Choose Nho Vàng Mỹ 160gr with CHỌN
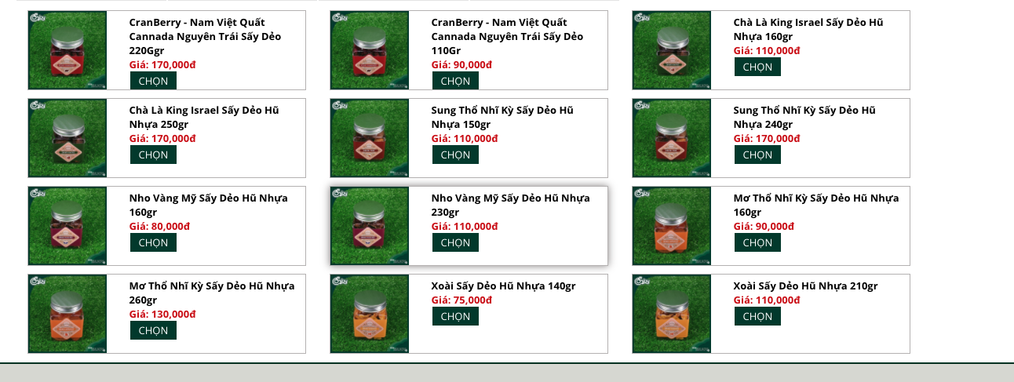 tap(153, 242)
